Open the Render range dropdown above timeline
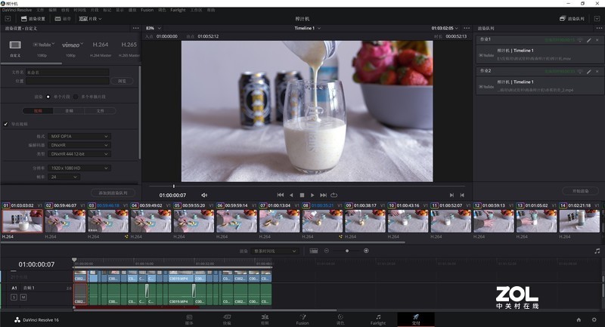 pyautogui.click(x=275, y=251)
